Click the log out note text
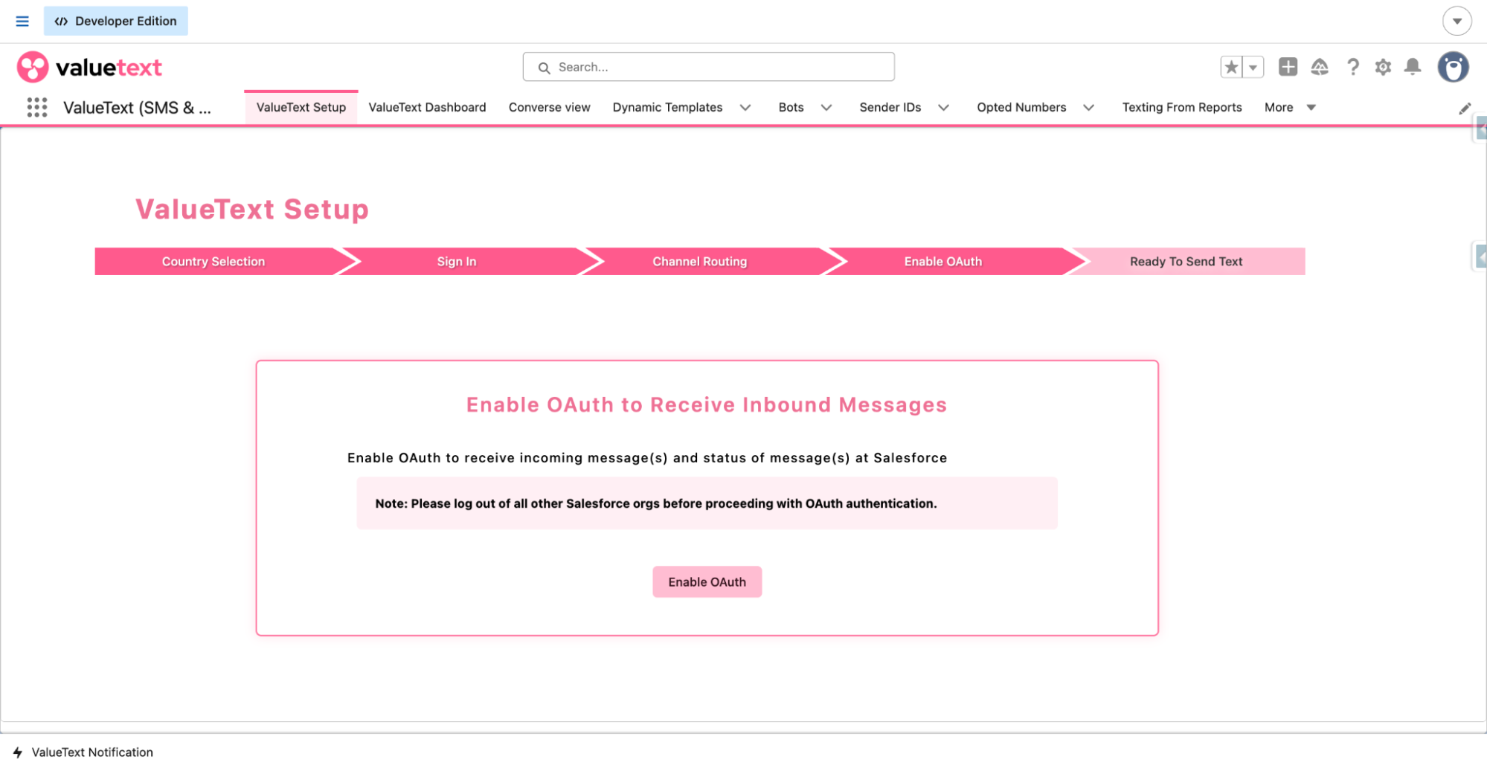The width and height of the screenshot is (1487, 771). tap(655, 503)
